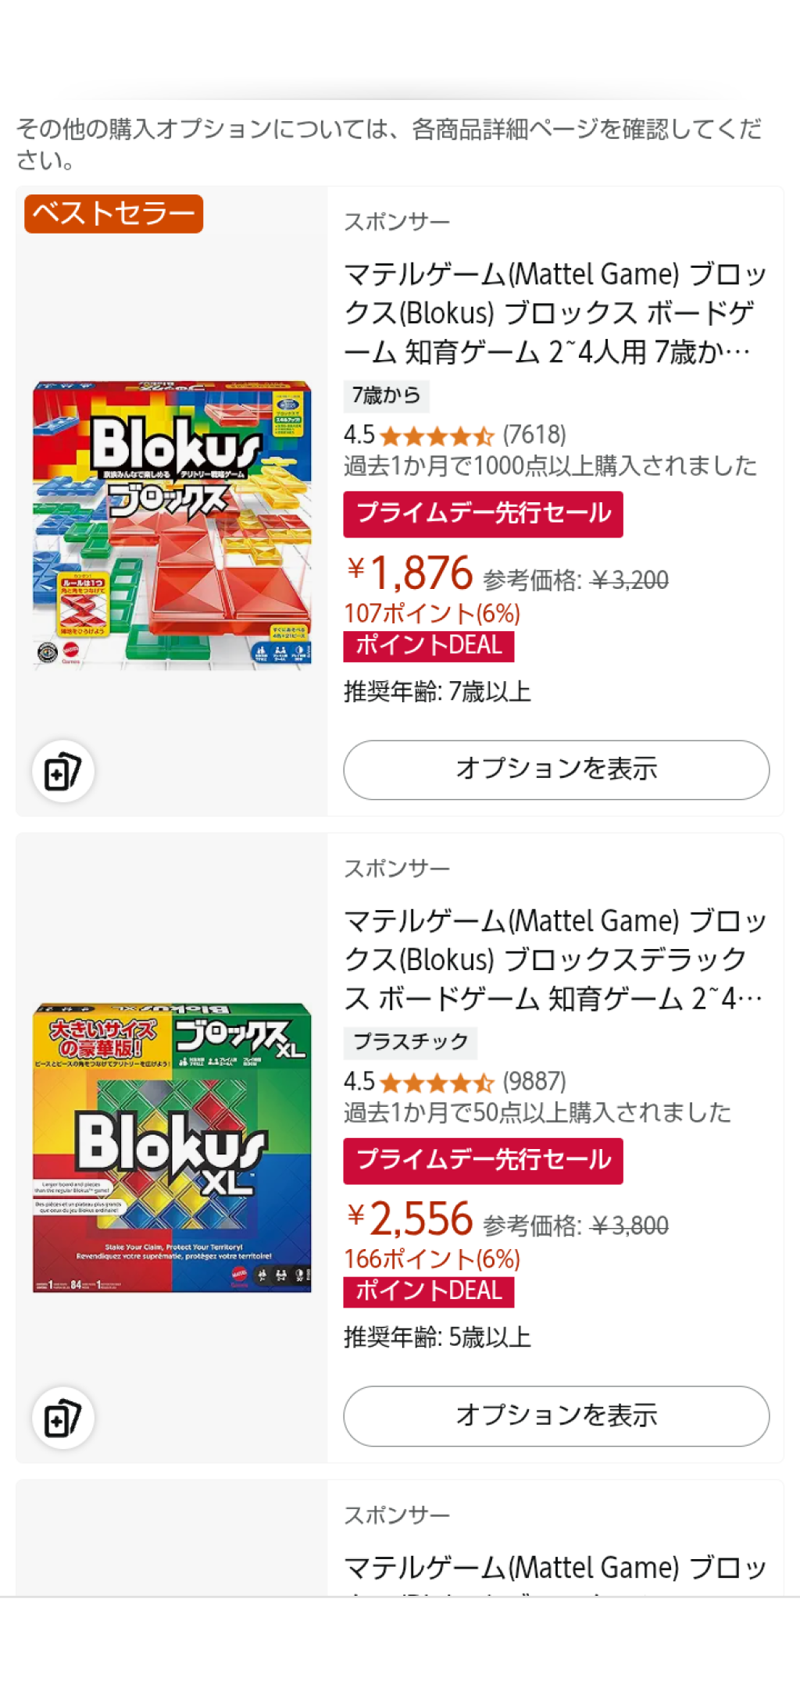Show options for the Blokus XL Deluxe

[556, 1415]
